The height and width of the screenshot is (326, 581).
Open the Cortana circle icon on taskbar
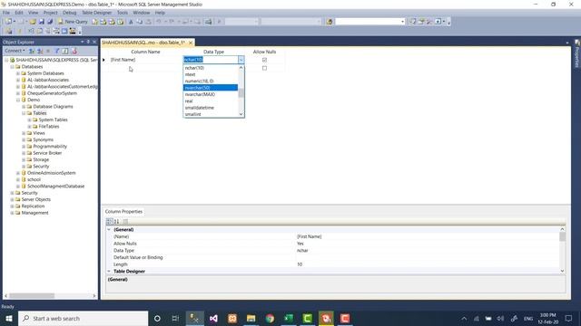[x=157, y=318]
